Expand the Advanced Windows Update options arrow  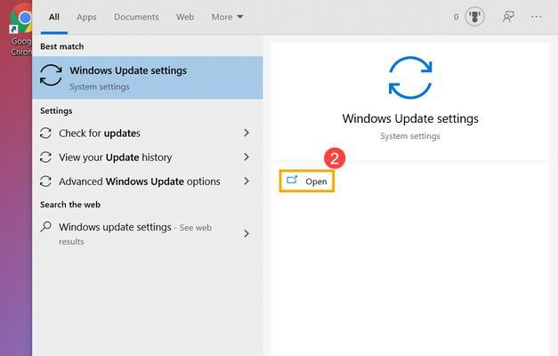point(247,182)
